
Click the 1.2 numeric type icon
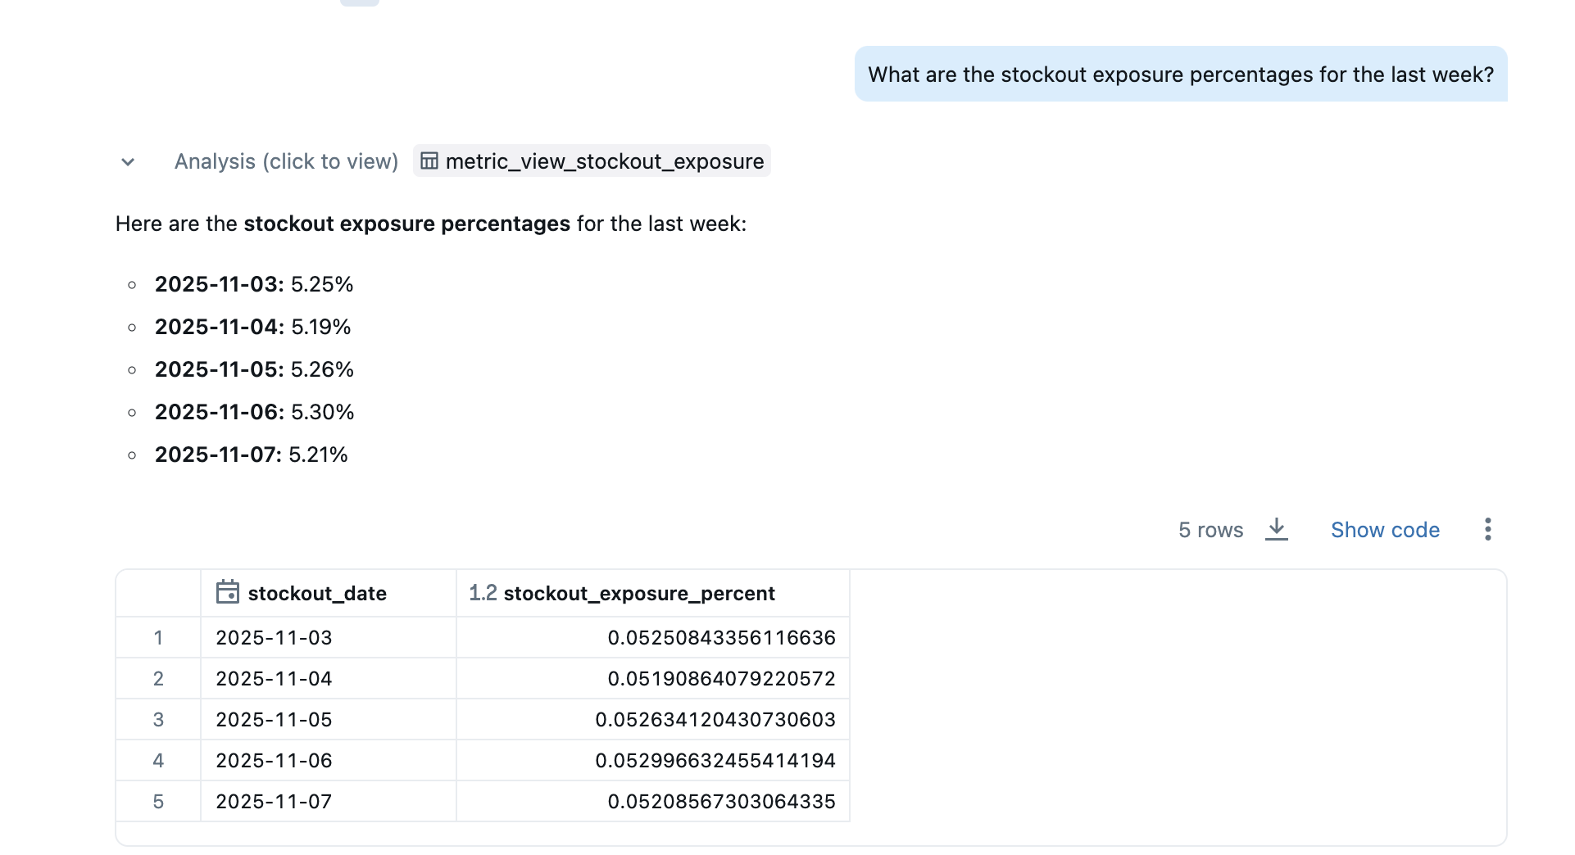pos(483,593)
